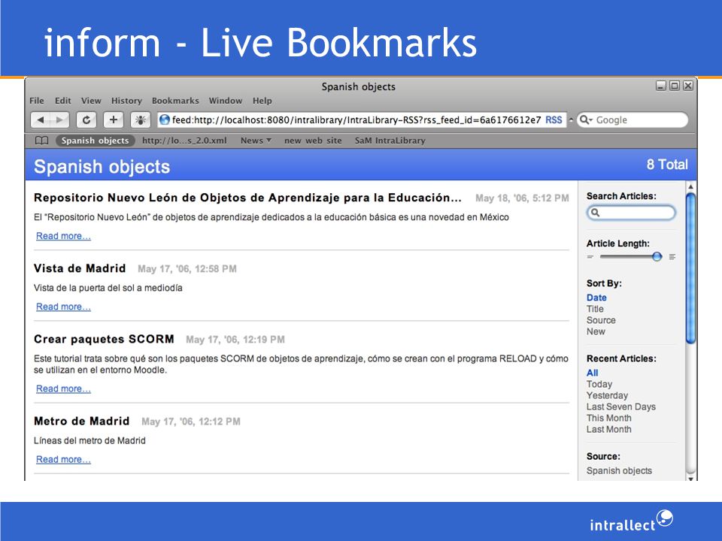
Task: Open the Crear paquetes SCORM article title
Action: tap(104, 339)
